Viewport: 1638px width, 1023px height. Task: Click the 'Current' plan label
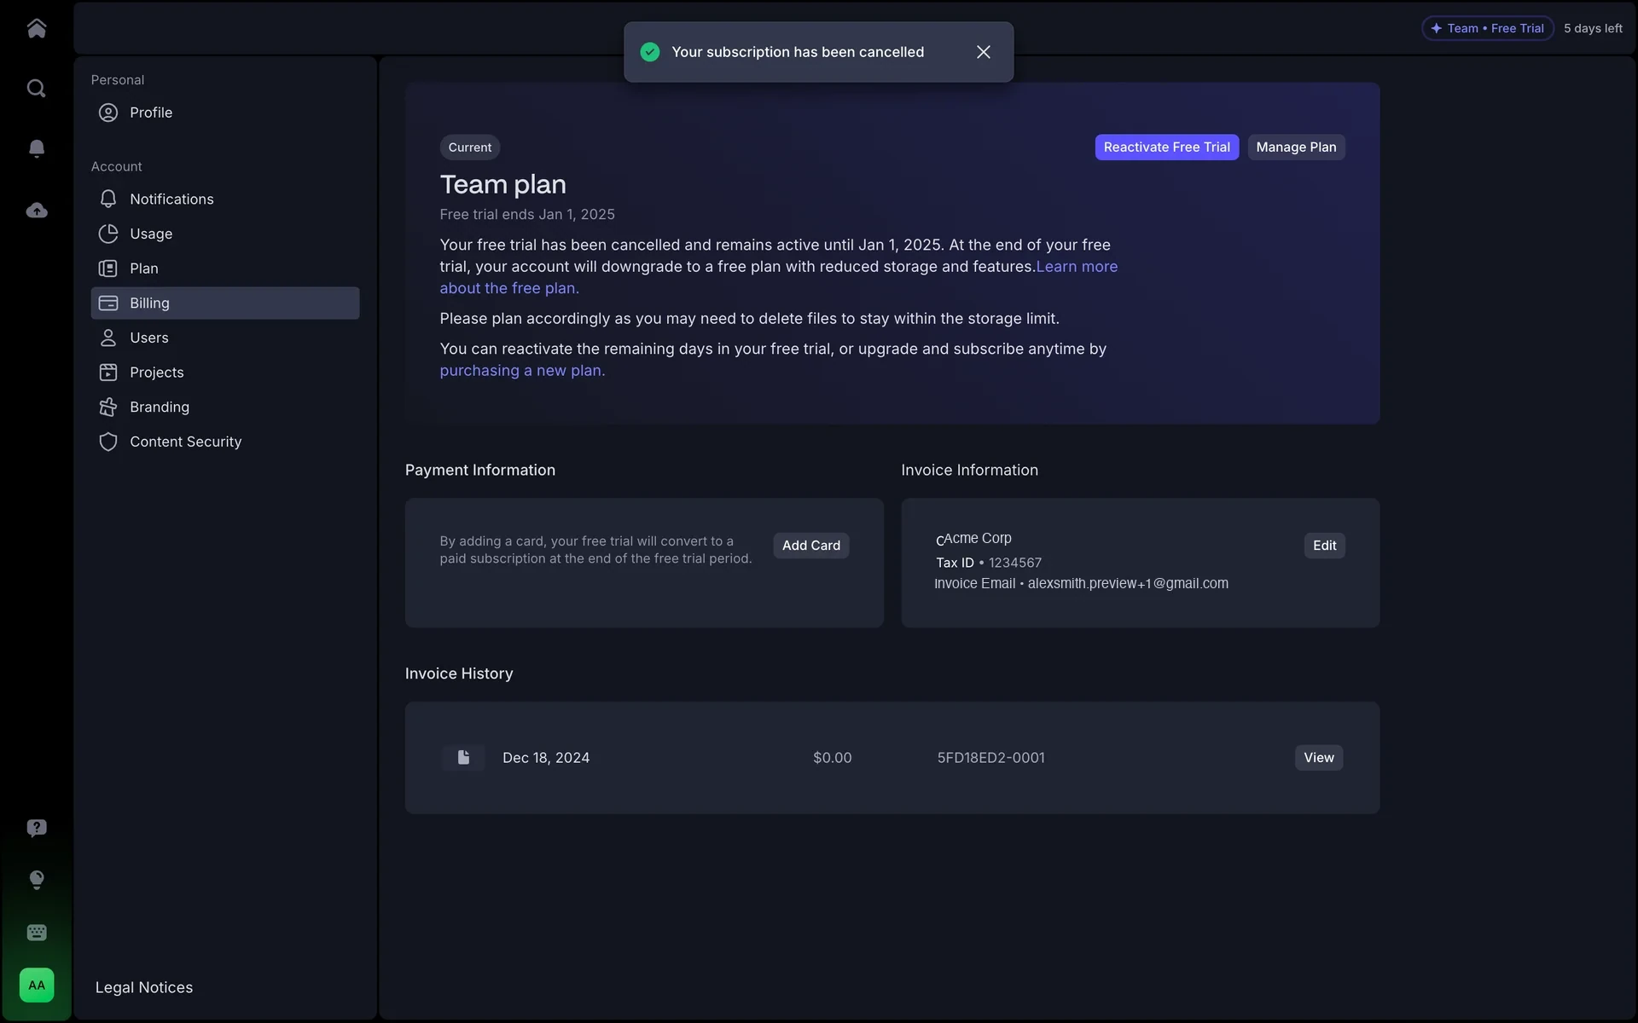point(470,147)
